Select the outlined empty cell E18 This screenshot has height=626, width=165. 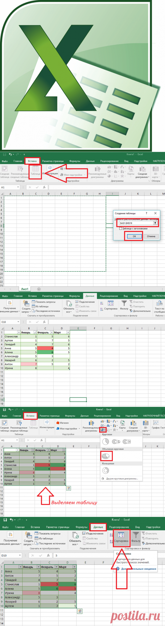click(78, 400)
